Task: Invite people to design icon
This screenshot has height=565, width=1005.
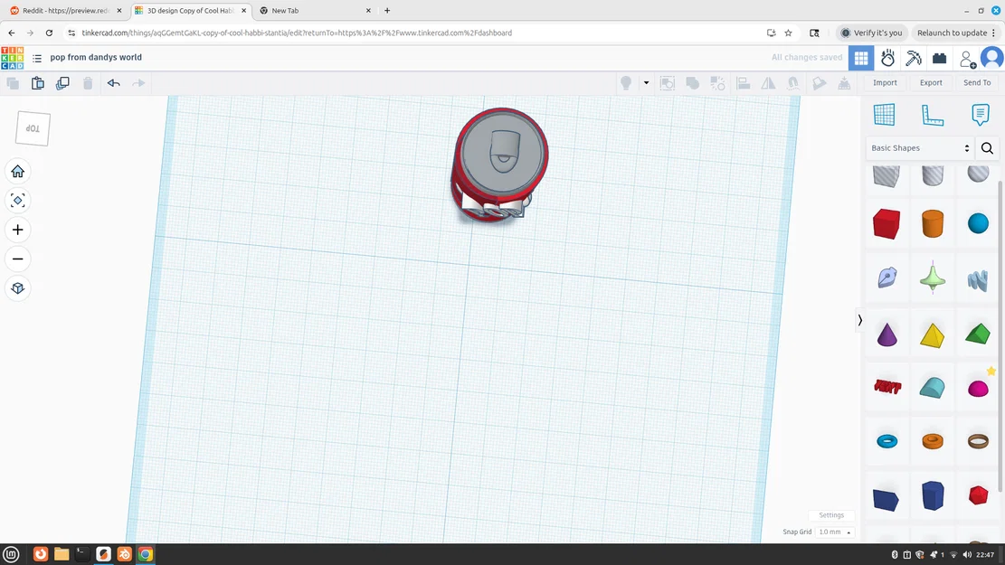Action: (x=967, y=59)
